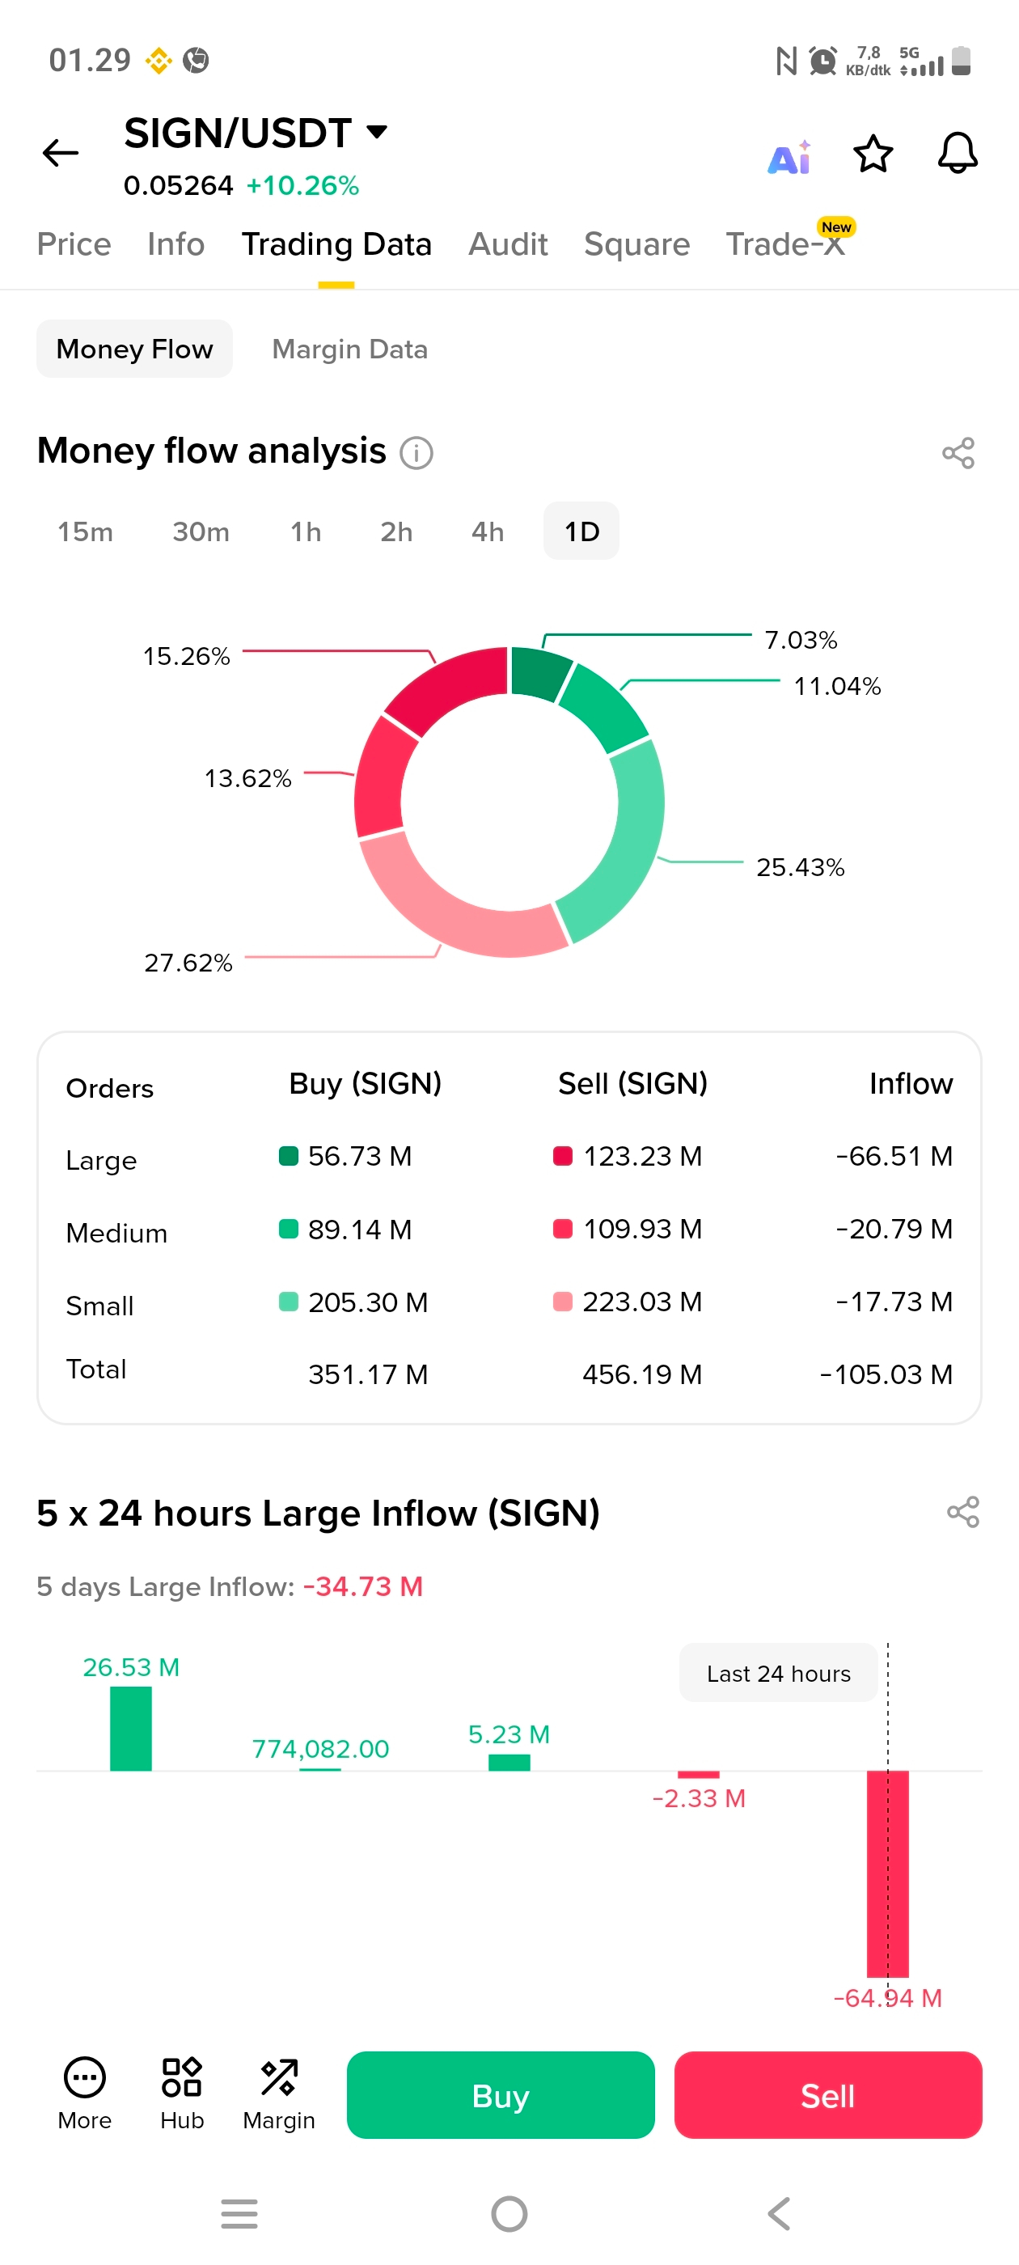1019x2265 pixels.
Task: Open the Trade-X tab
Action: (785, 243)
